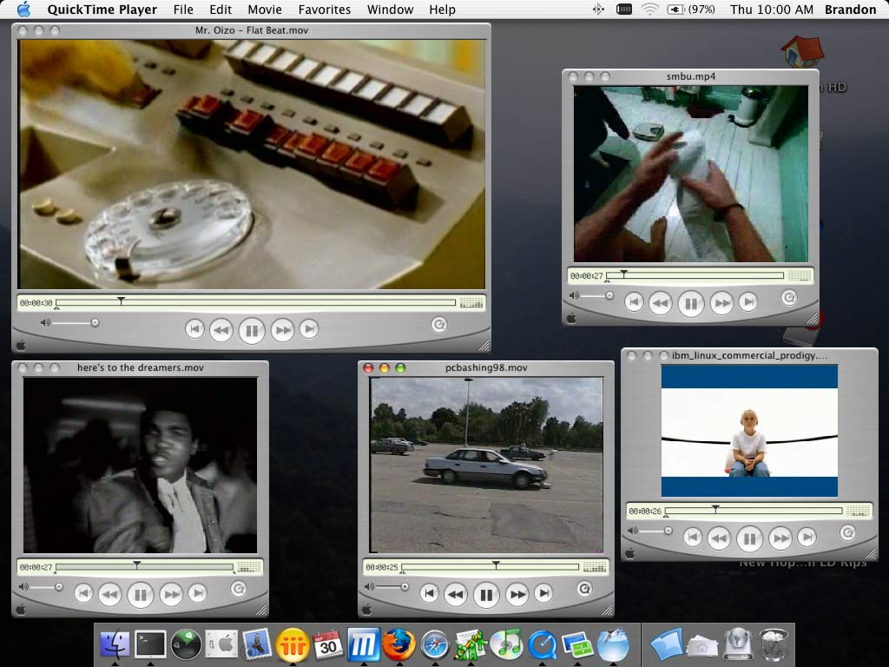Open the Trash in the Dock
Image resolution: width=889 pixels, height=667 pixels.
(x=774, y=645)
